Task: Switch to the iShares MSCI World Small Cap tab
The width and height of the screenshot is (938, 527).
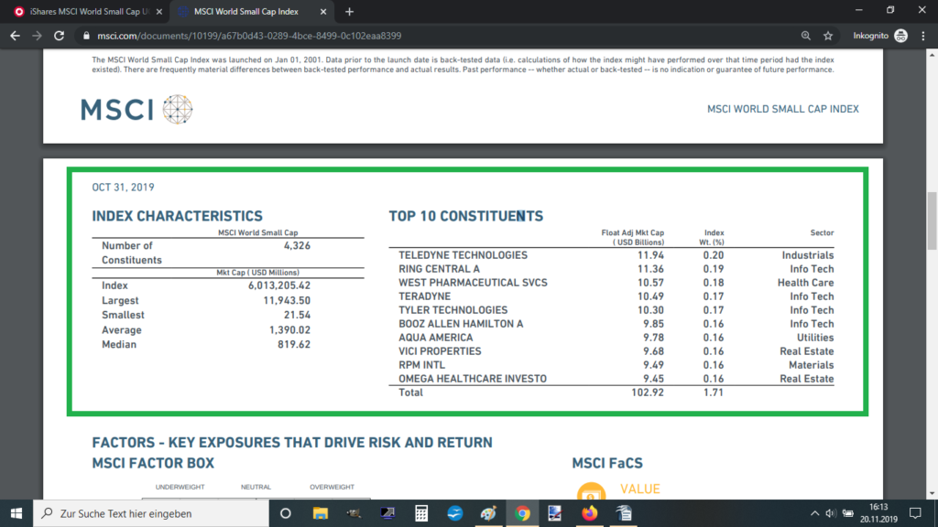Action: click(87, 11)
